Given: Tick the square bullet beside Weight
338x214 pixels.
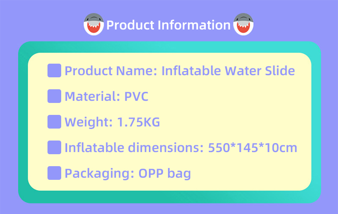Looking at the screenshot, I should click(x=54, y=122).
